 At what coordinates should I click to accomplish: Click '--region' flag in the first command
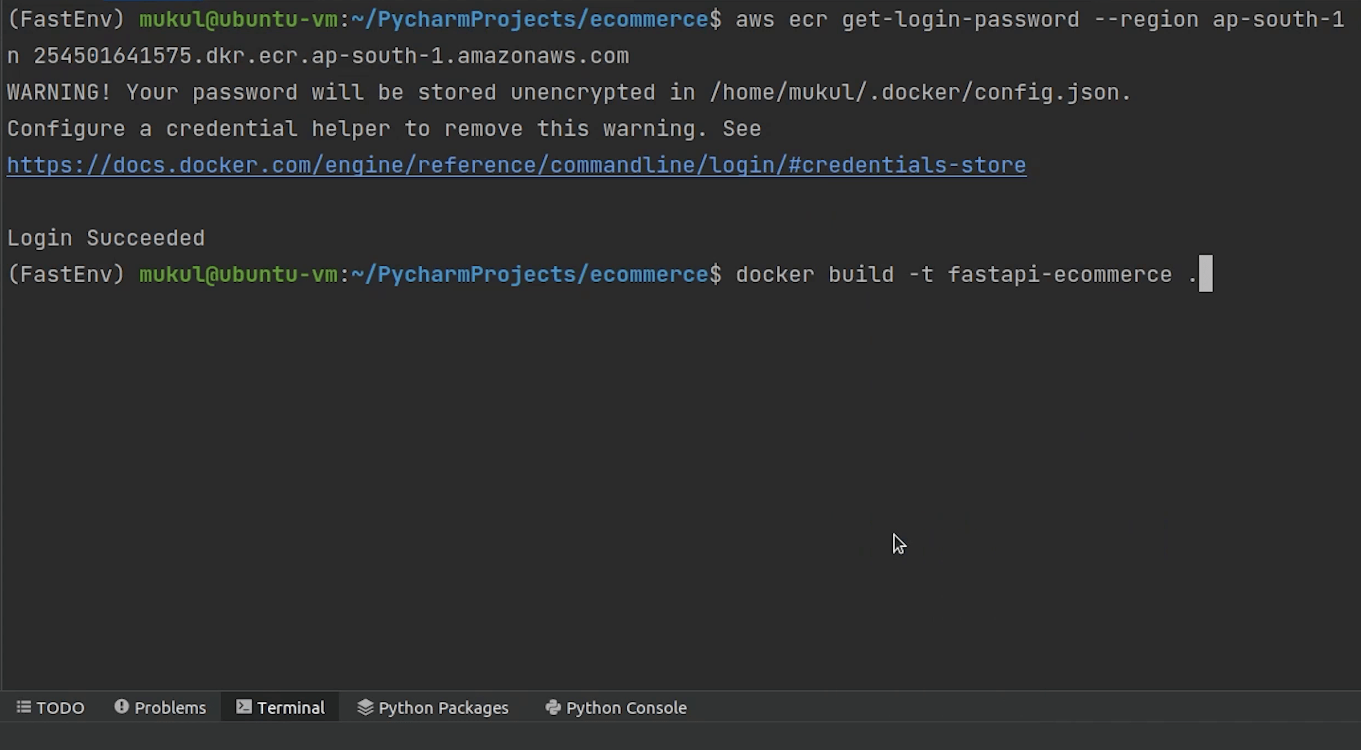1145,20
